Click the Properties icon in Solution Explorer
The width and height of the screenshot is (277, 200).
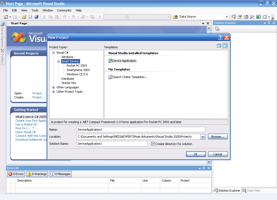coord(217,28)
